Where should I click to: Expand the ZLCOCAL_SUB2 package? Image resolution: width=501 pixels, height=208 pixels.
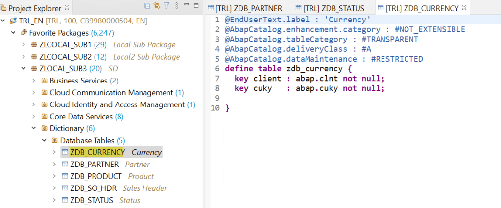pyautogui.click(x=24, y=57)
